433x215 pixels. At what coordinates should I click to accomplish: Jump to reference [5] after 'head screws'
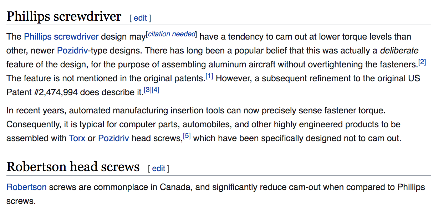pos(187,135)
